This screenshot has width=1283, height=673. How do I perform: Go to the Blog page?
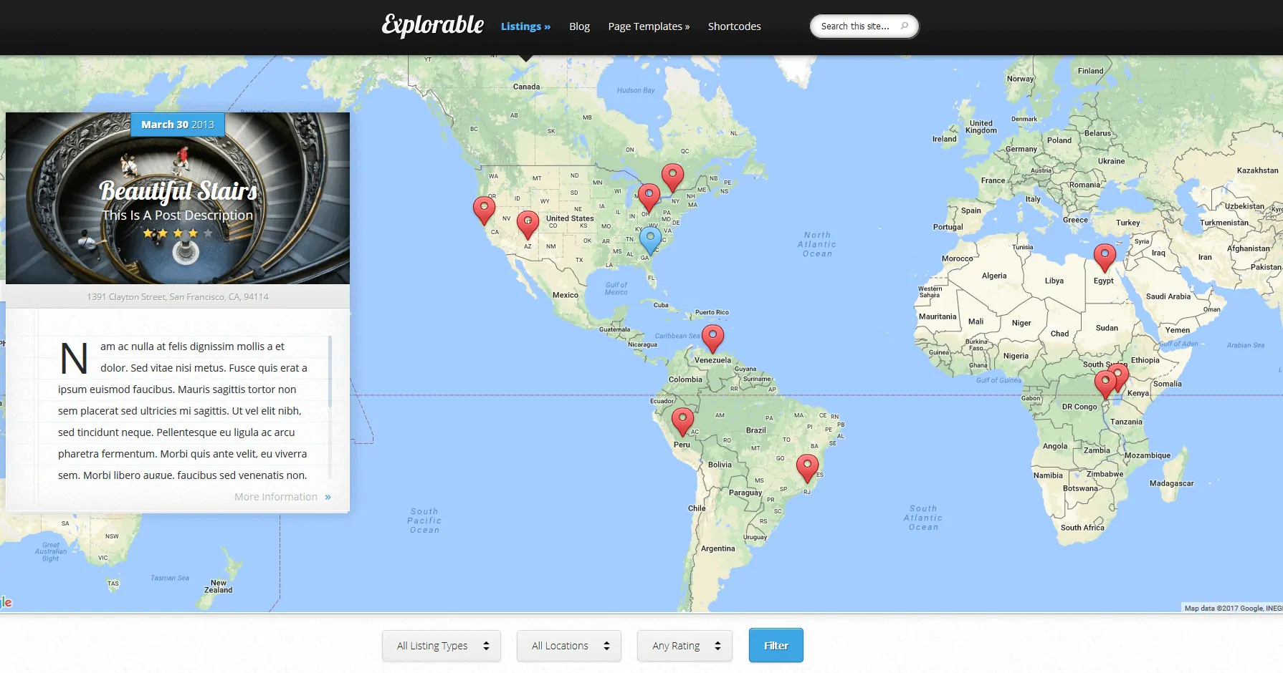579,26
